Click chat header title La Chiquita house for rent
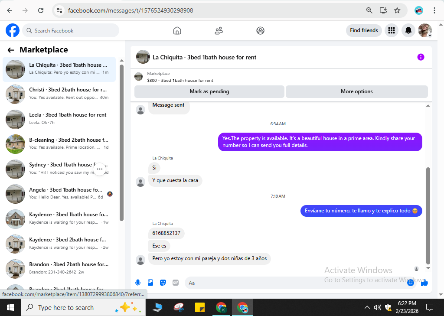The height and width of the screenshot is (316, 444). [205, 57]
